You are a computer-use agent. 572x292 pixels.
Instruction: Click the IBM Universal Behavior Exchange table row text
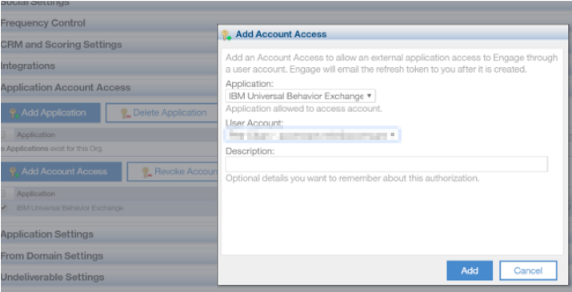[70, 208]
